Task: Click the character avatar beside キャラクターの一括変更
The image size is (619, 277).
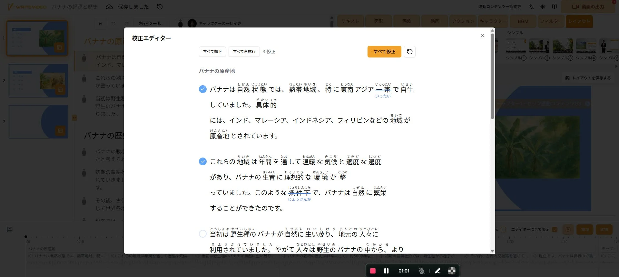Action: [x=192, y=23]
